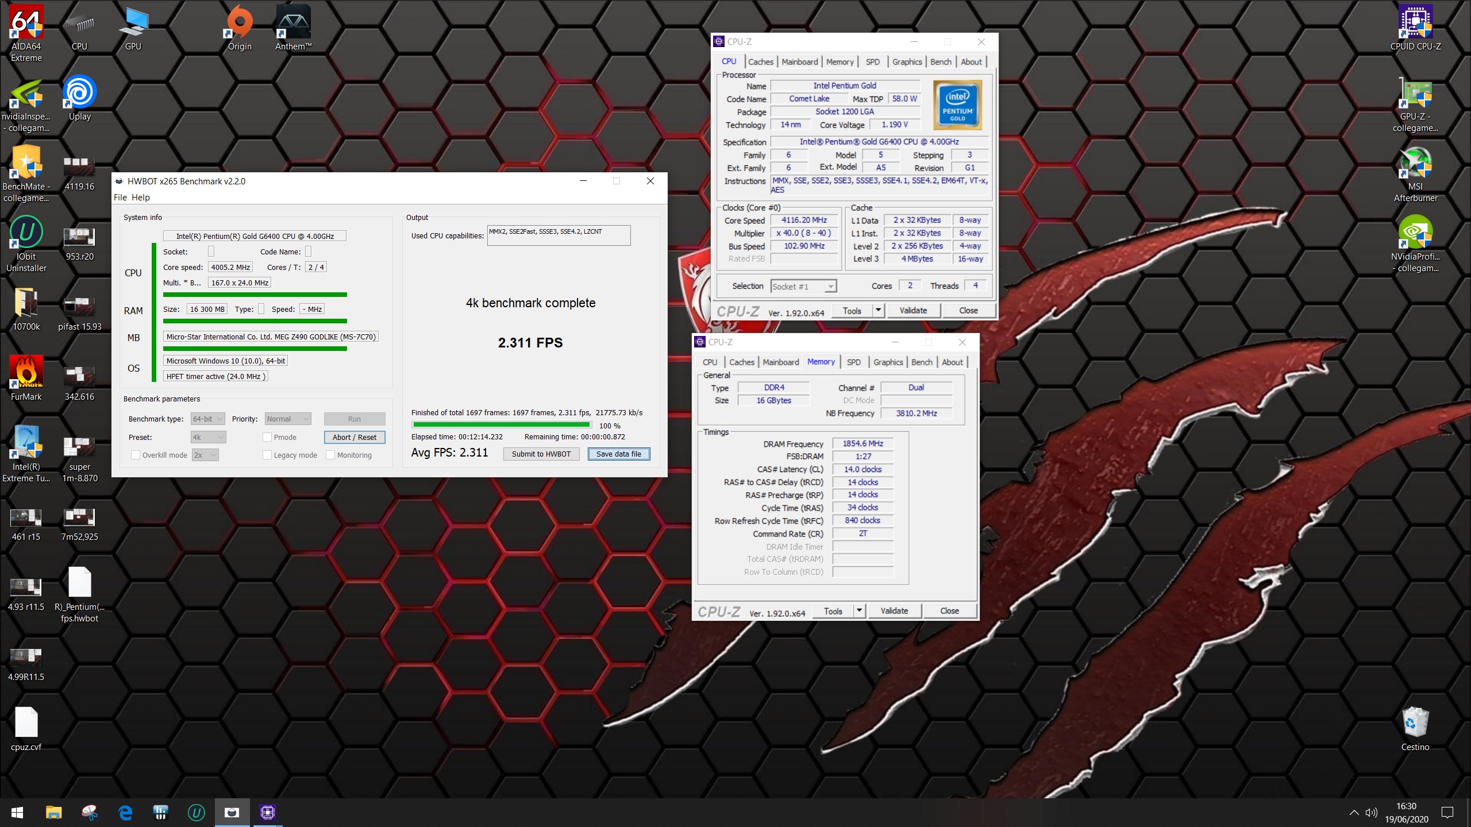Click the Intel Pentium Gold logo

tap(958, 105)
